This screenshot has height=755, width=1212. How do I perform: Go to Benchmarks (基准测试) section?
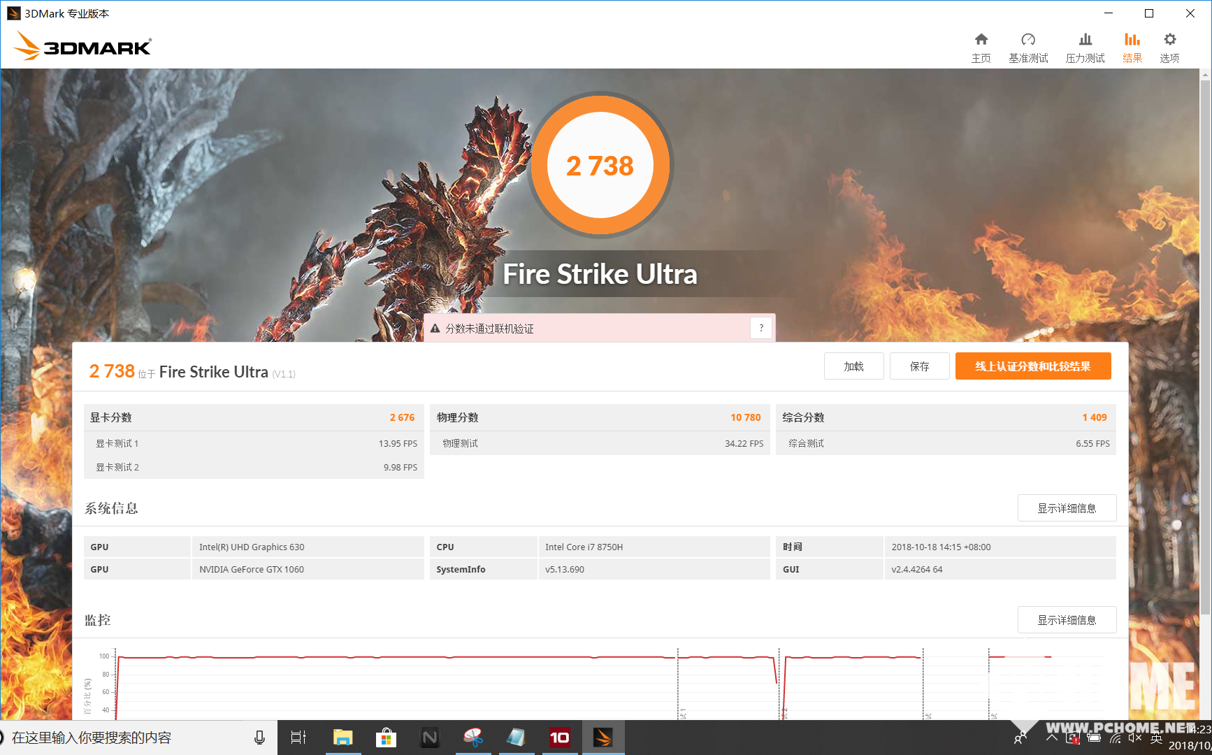click(x=1027, y=48)
